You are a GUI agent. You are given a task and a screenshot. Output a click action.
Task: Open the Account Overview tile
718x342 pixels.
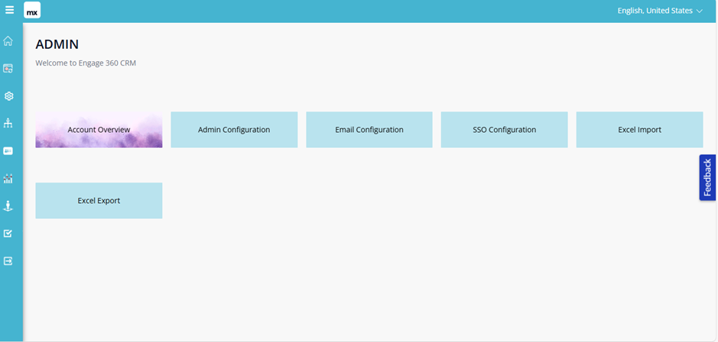pyautogui.click(x=99, y=130)
